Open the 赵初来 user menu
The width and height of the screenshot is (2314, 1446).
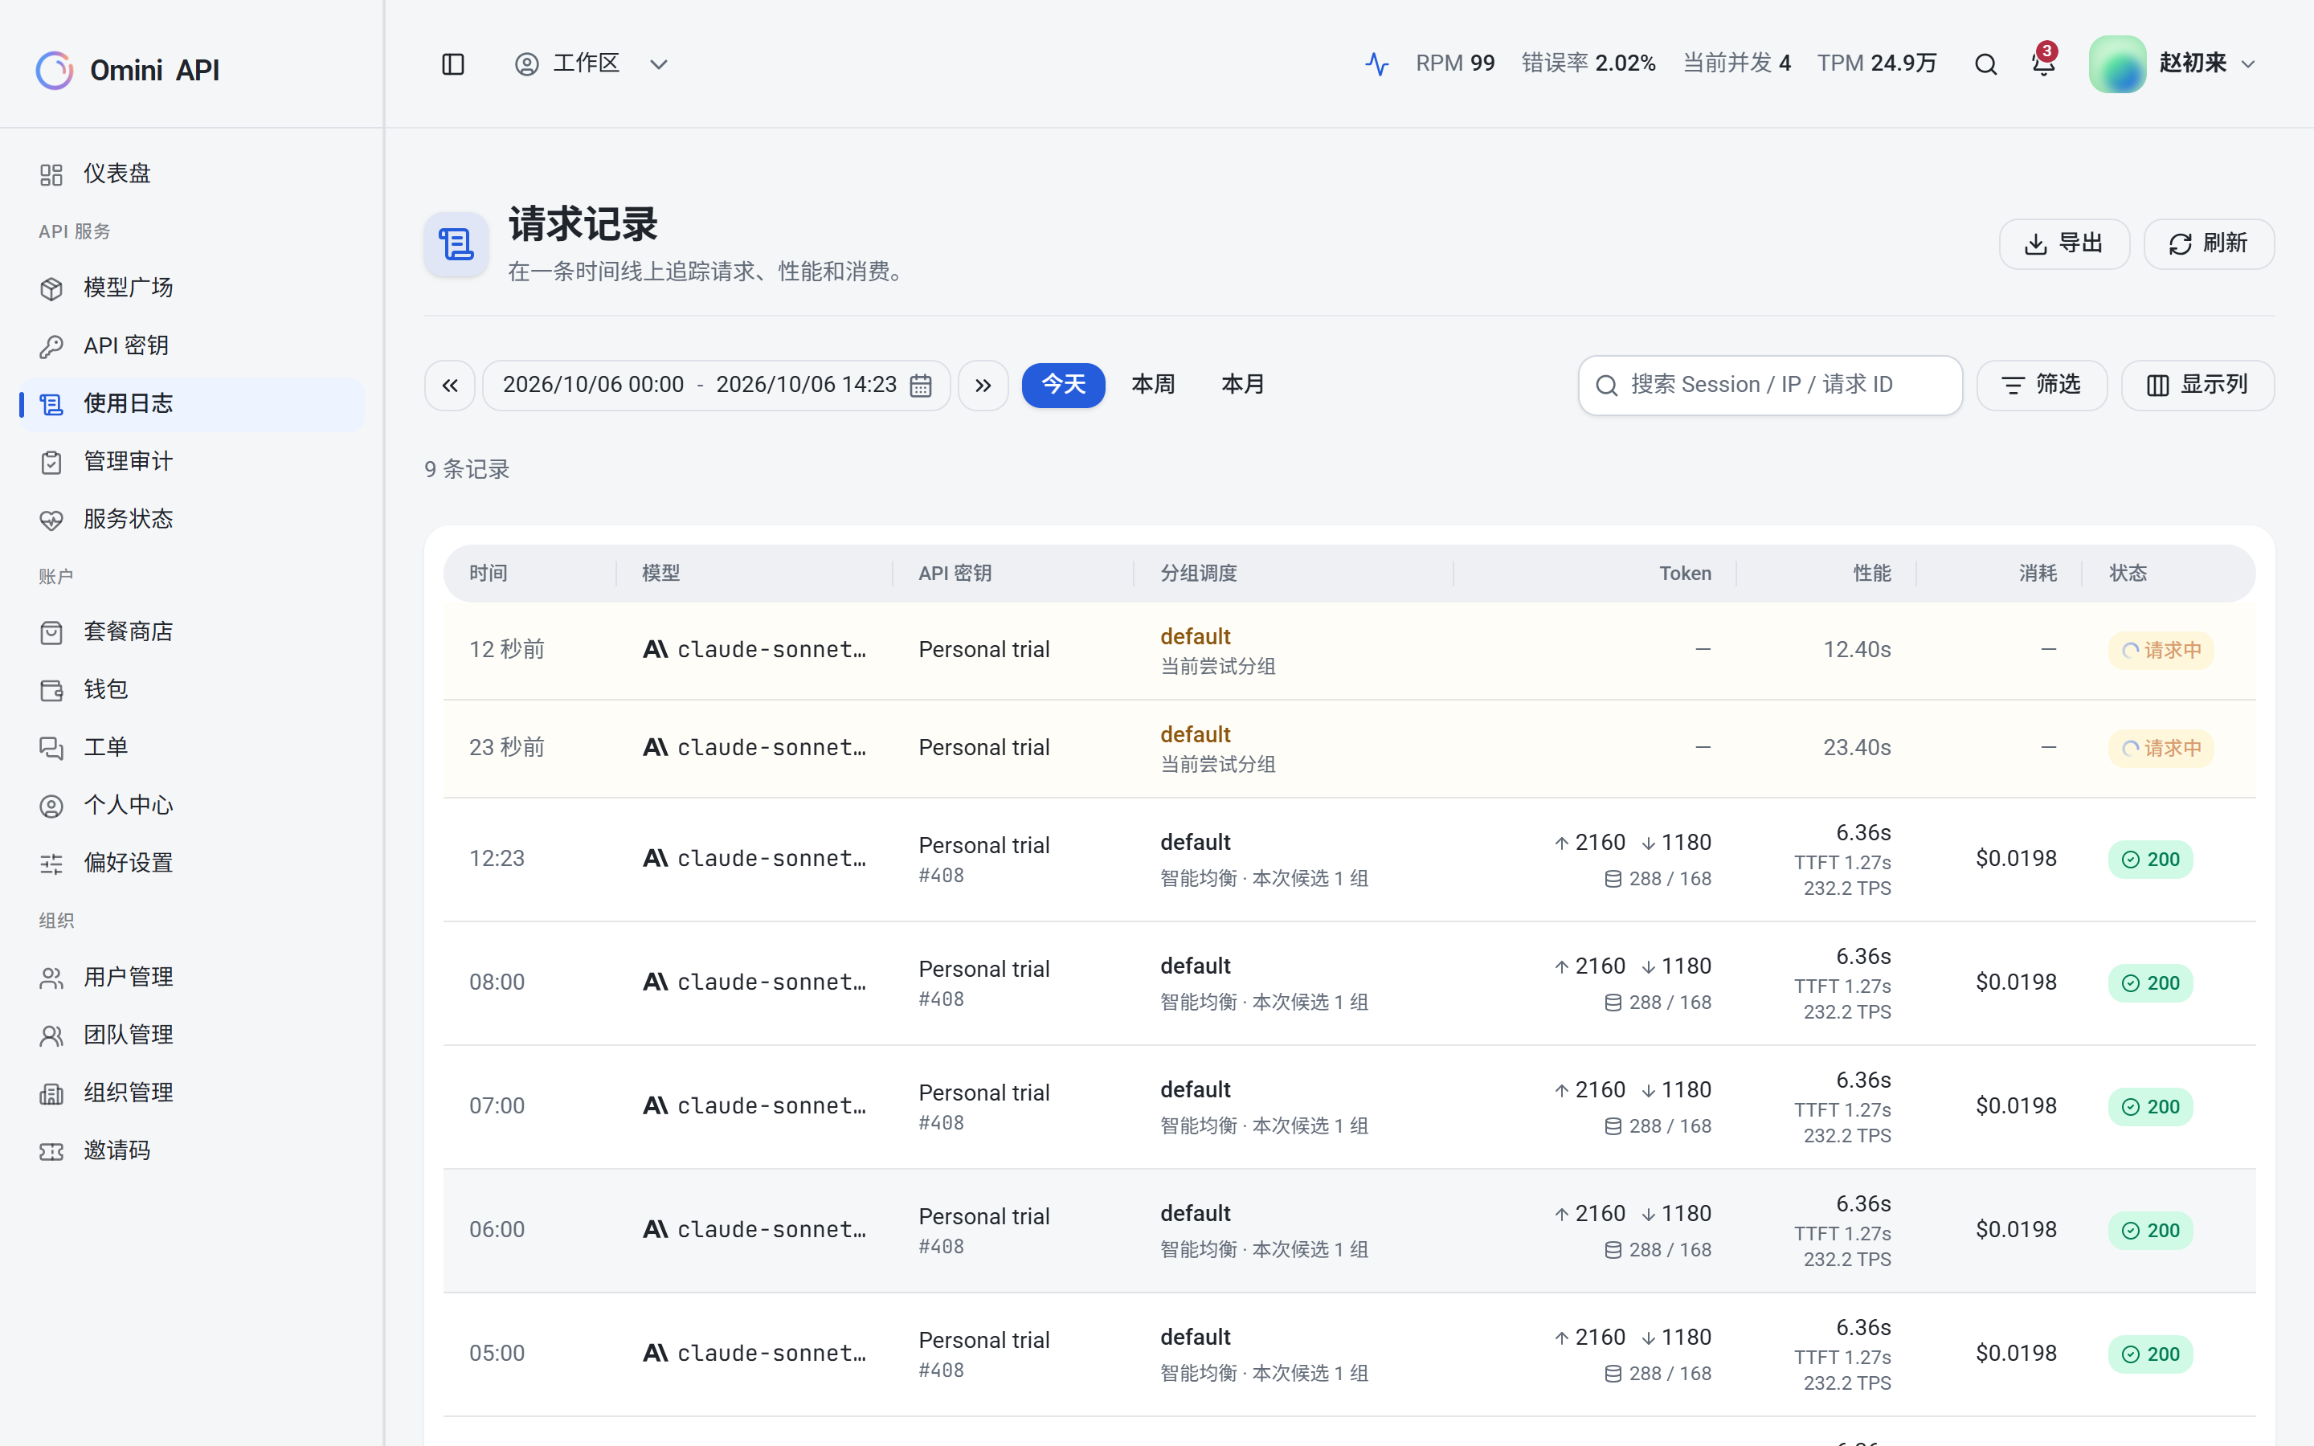2173,64
